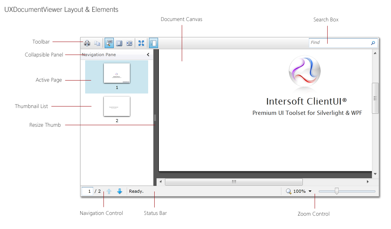
Task: Toggle the 100% actual size zoom button
Action: [109, 43]
